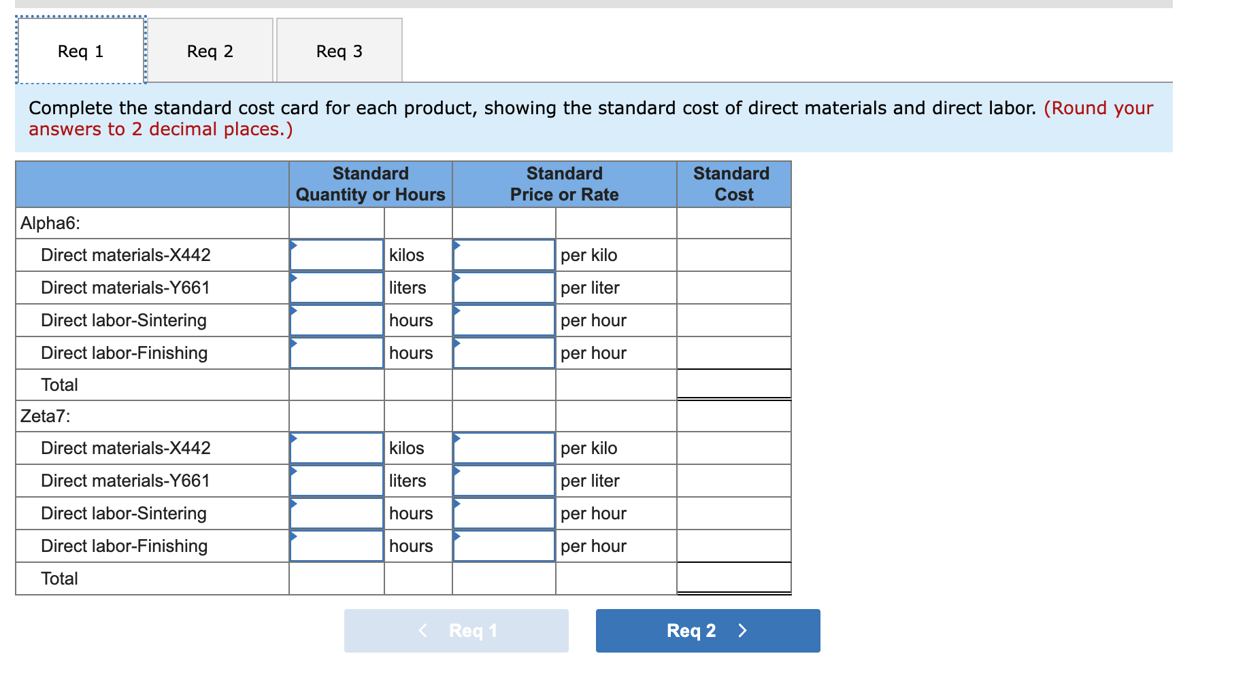Click Zeta7 X442 price per kilo field
1245x692 pixels.
coord(504,448)
